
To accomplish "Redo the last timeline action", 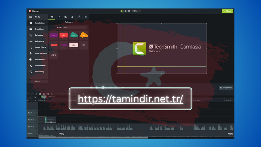I will click(32, 94).
